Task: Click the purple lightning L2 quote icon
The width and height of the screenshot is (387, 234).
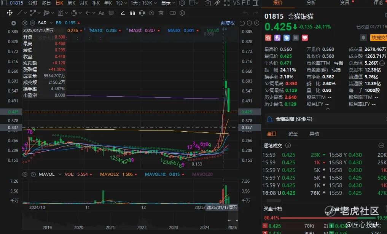Action: (277, 38)
